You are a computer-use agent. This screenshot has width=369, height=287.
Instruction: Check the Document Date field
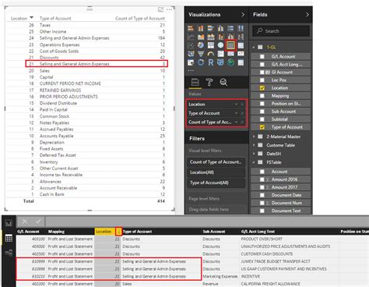[x=262, y=195]
